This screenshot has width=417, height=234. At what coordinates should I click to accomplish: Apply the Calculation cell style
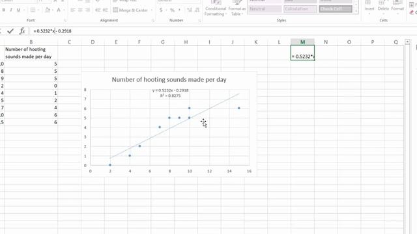(300, 8)
